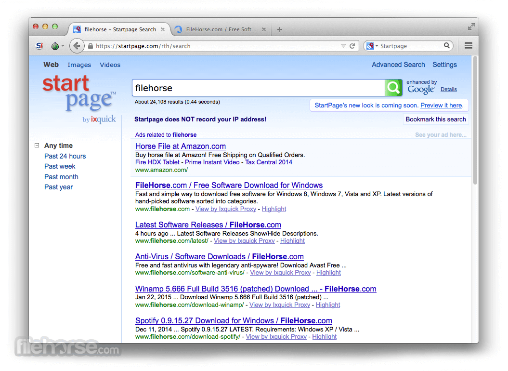Open Startpage Settings
Viewport: 508px width, 371px height.
444,65
